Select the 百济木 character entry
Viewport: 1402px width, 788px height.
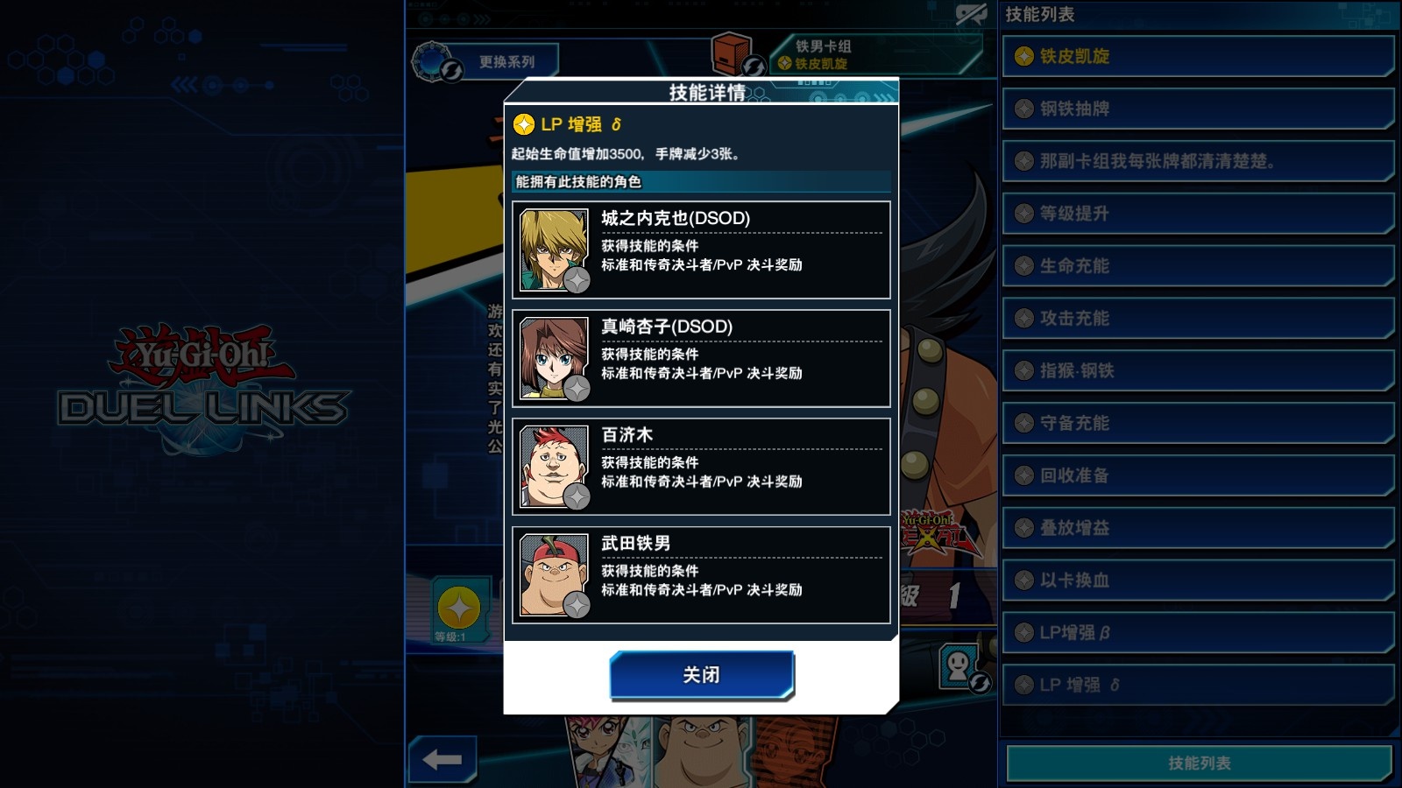[x=701, y=467]
